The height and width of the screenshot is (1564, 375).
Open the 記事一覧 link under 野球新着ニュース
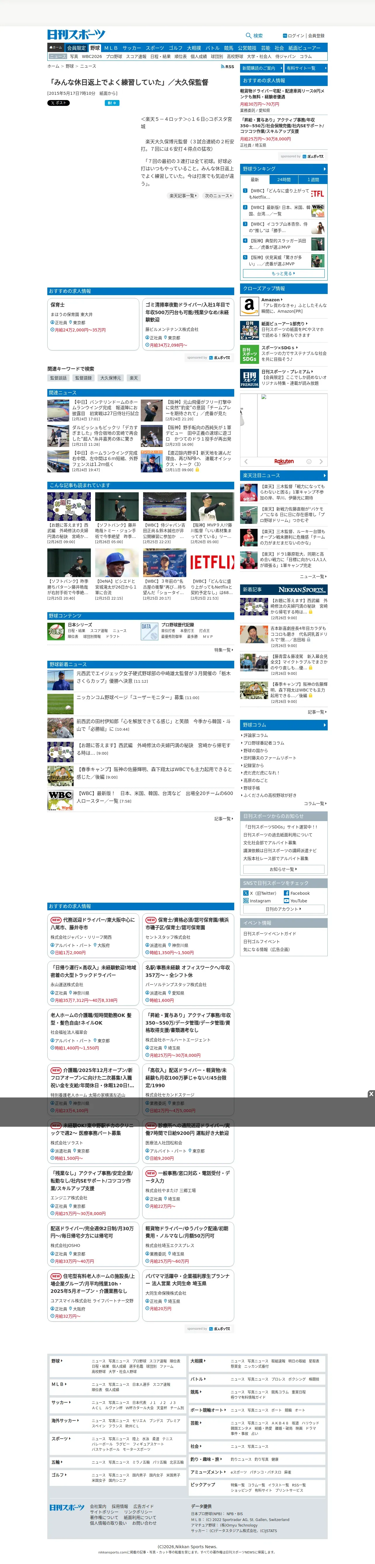click(x=223, y=819)
